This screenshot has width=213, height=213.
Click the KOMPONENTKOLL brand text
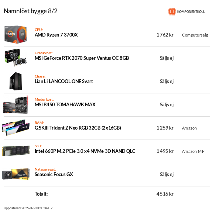191,12
